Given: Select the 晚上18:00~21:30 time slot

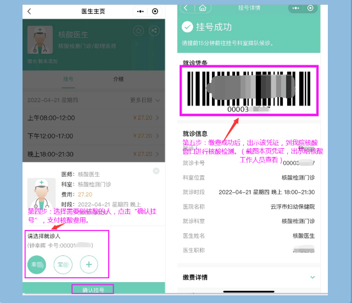Looking at the screenshot, I should coord(93,154).
